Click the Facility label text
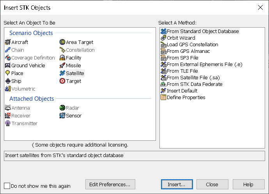 click(73, 58)
